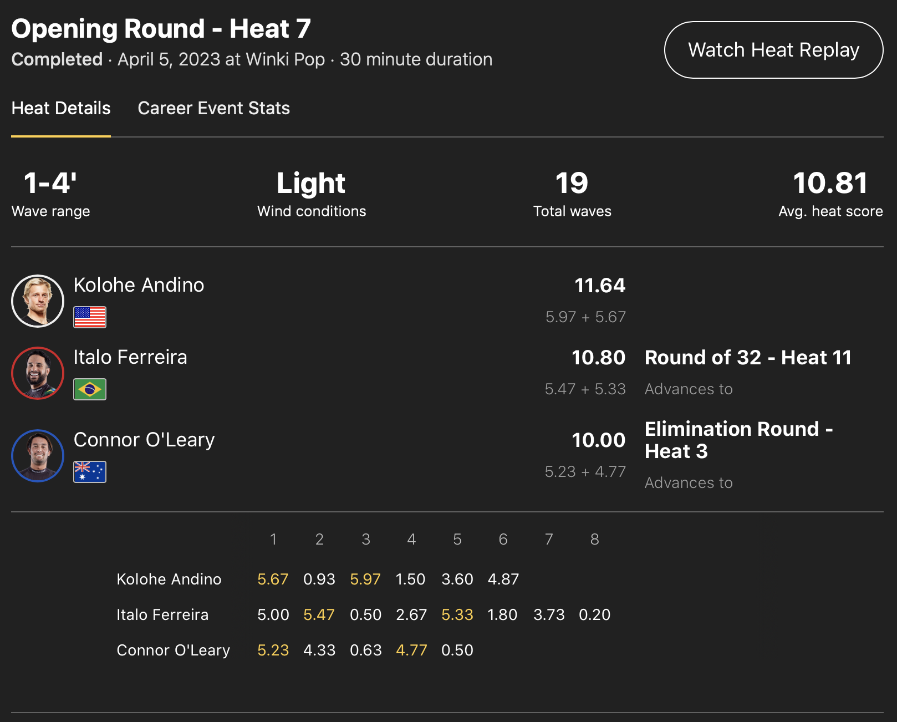Image resolution: width=897 pixels, height=722 pixels.
Task: Open Round of 32 - Heat 11 link
Action: click(x=748, y=358)
